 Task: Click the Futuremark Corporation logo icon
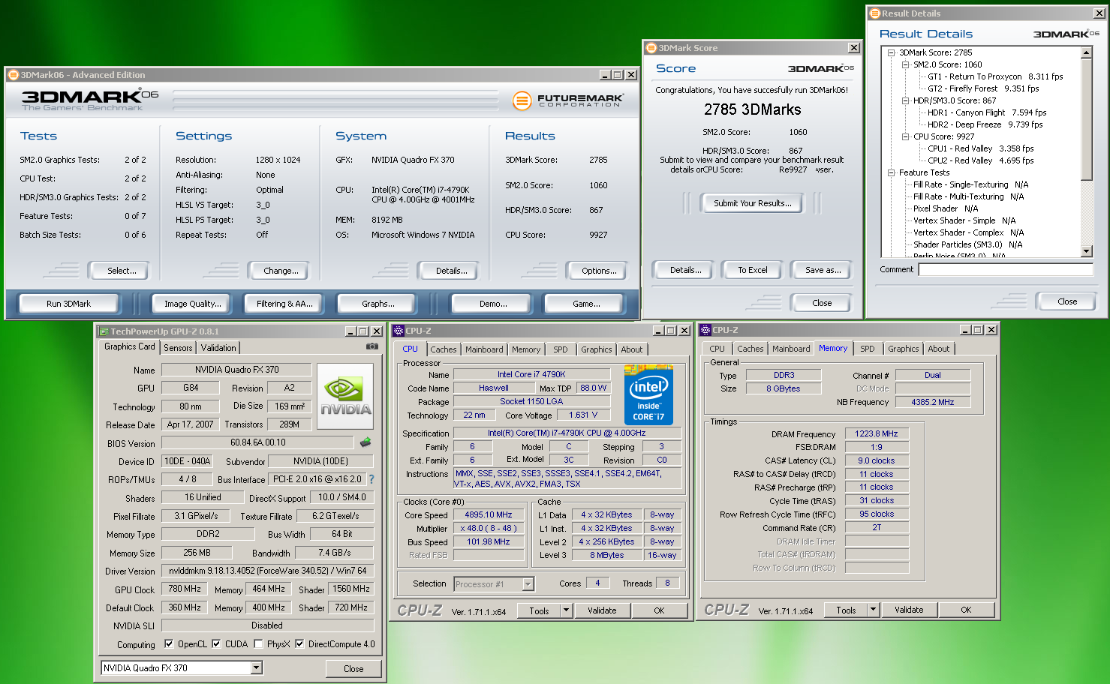tap(522, 100)
